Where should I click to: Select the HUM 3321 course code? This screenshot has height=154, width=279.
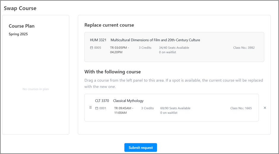click(98, 40)
